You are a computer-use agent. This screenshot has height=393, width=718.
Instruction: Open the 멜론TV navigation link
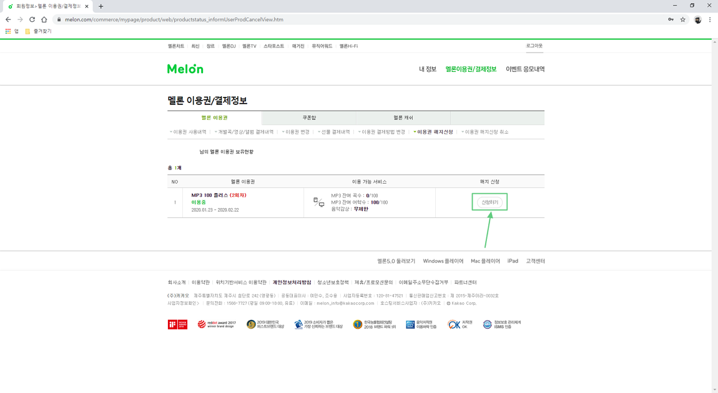click(x=250, y=46)
